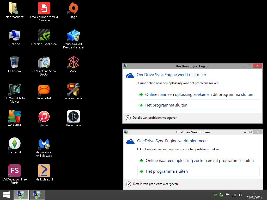267x200 pixels.
Task: Click the NVIDIA icon in the system tray
Action: pyautogui.click(x=215, y=195)
